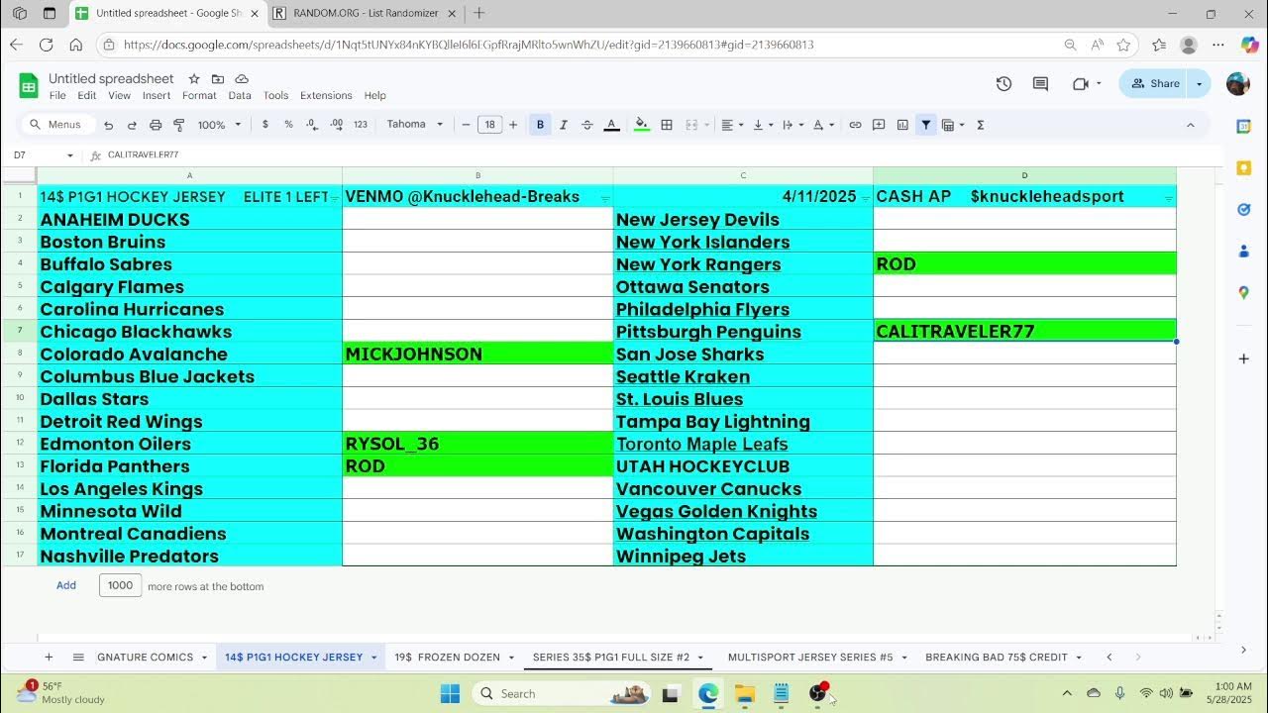Open the column A filter in header row
Viewport: 1268px width, 713px height.
coord(334,199)
